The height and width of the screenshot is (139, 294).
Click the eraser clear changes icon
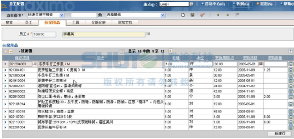tap(202, 15)
